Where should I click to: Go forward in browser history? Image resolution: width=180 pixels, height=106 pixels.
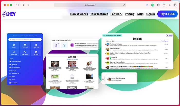coord(29,5)
